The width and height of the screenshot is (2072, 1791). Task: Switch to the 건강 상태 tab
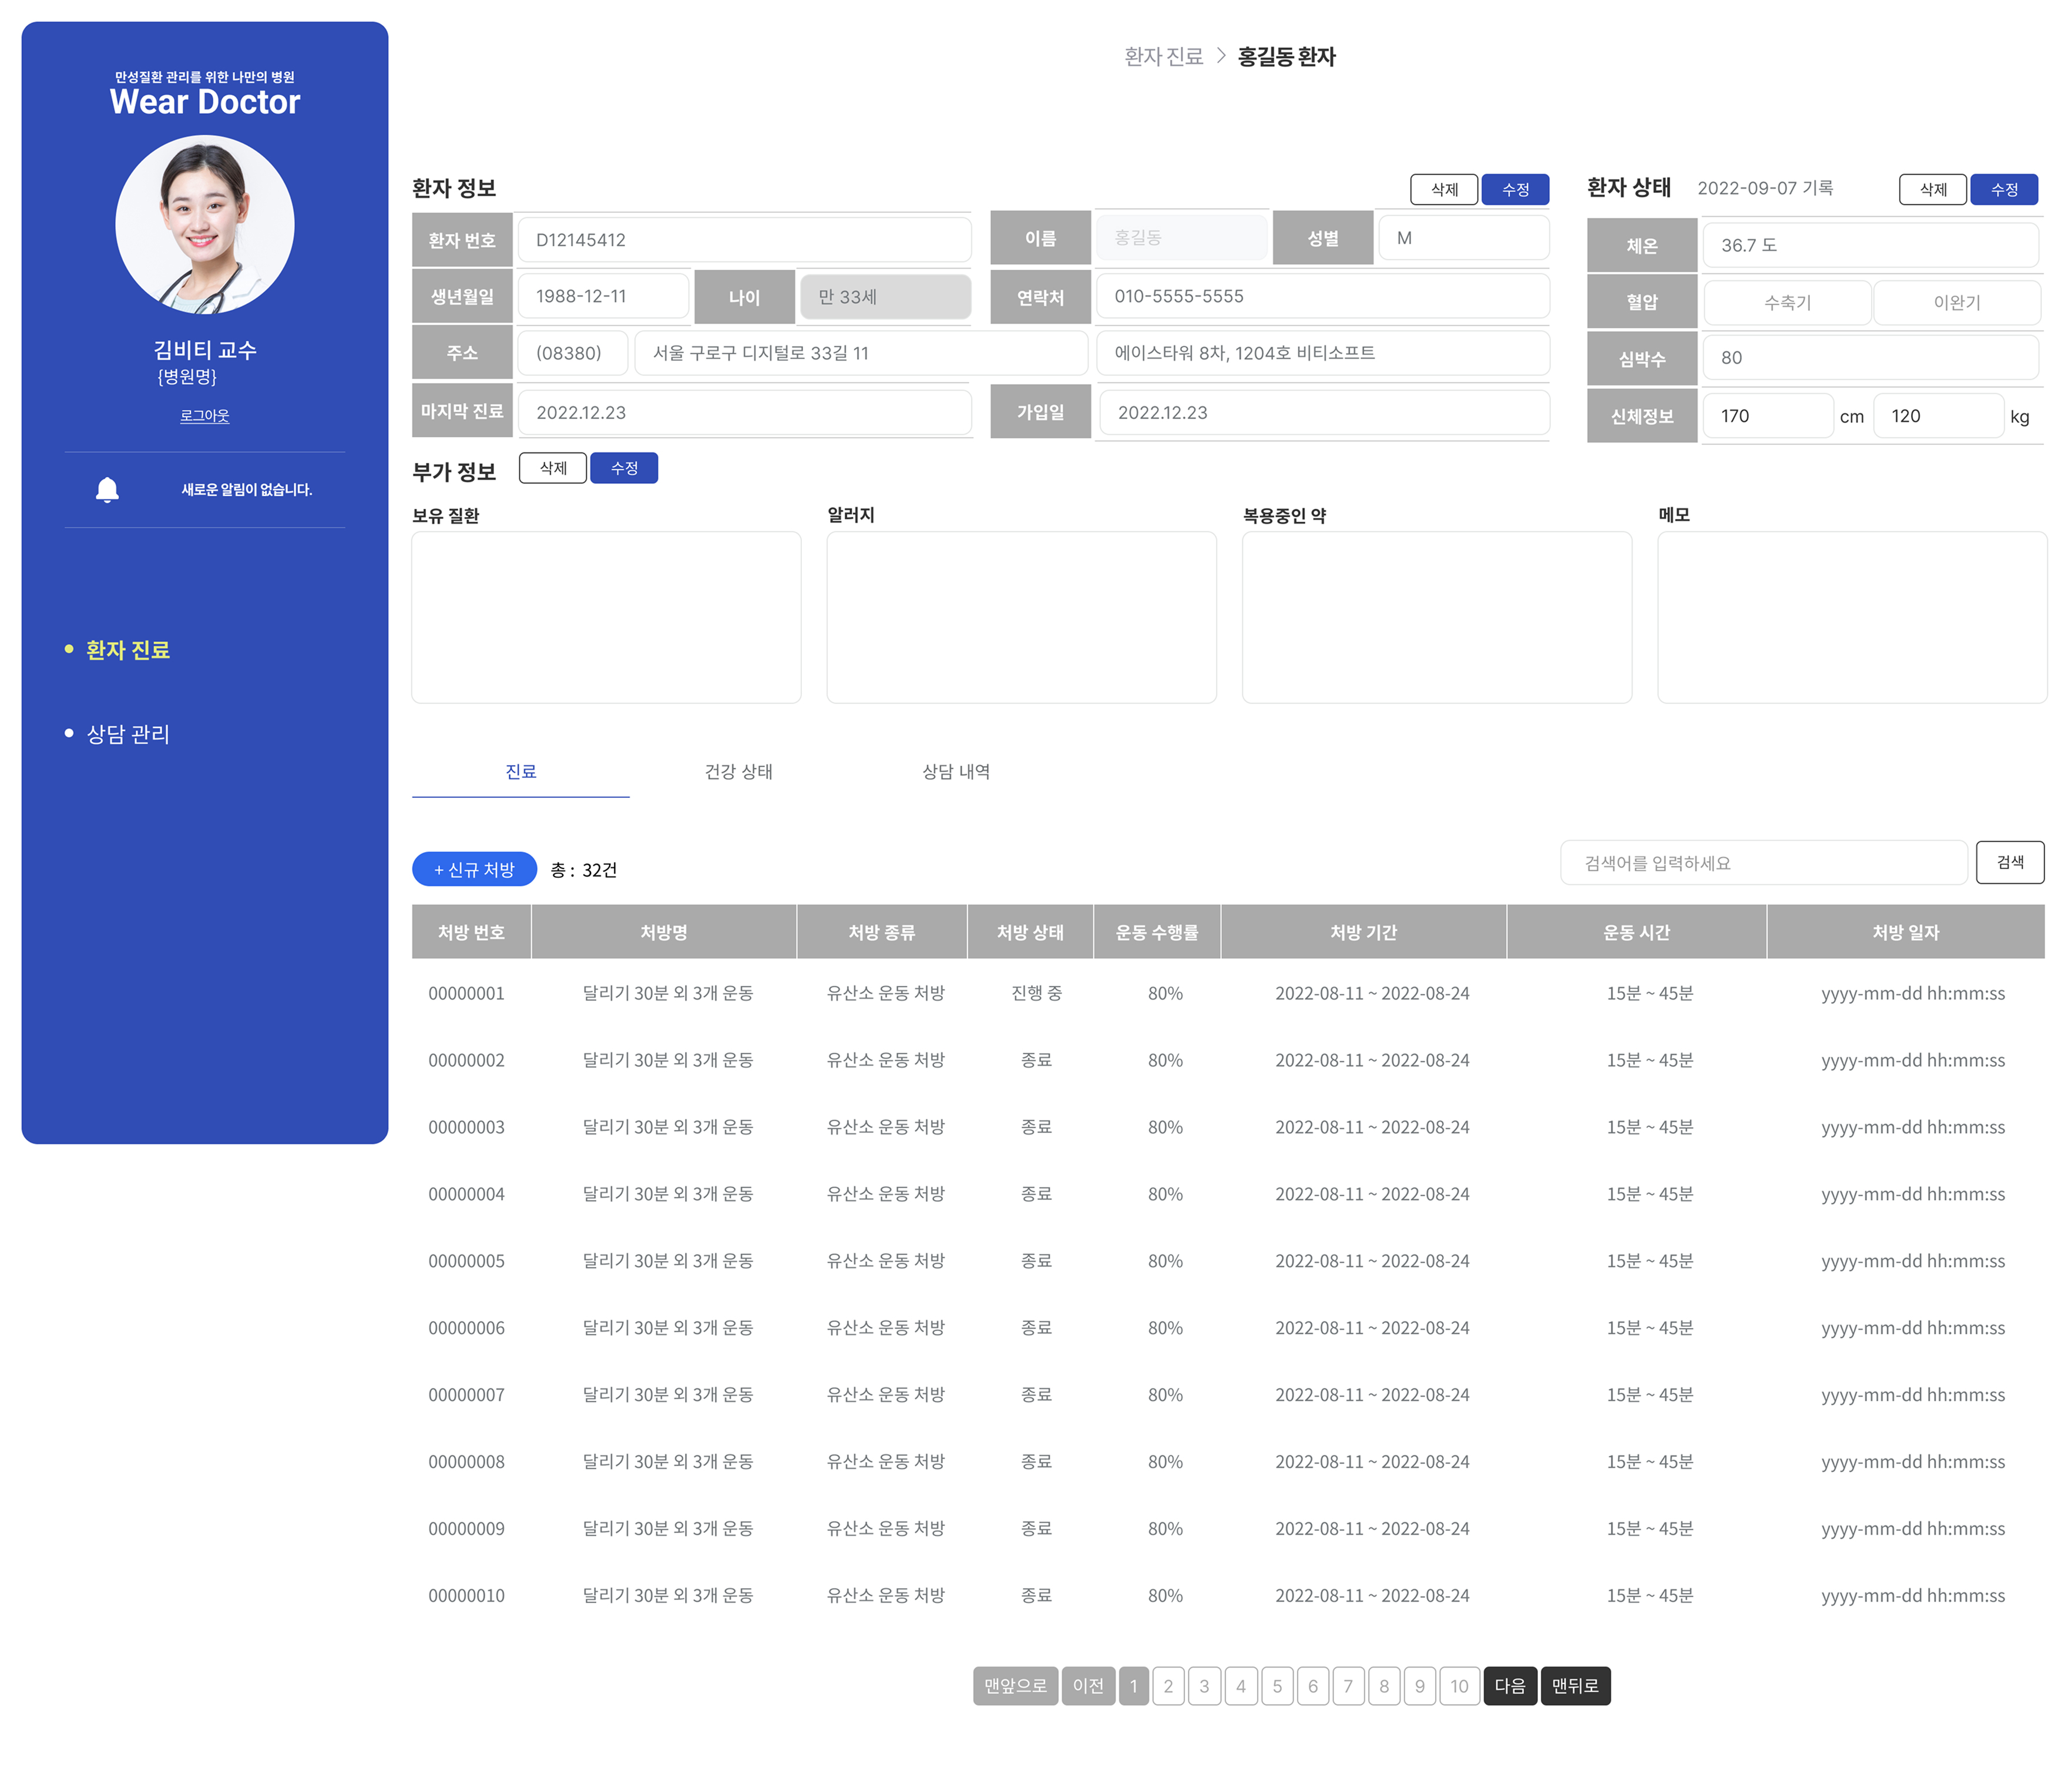pos(738,771)
